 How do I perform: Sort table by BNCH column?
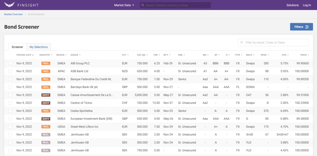250,55
